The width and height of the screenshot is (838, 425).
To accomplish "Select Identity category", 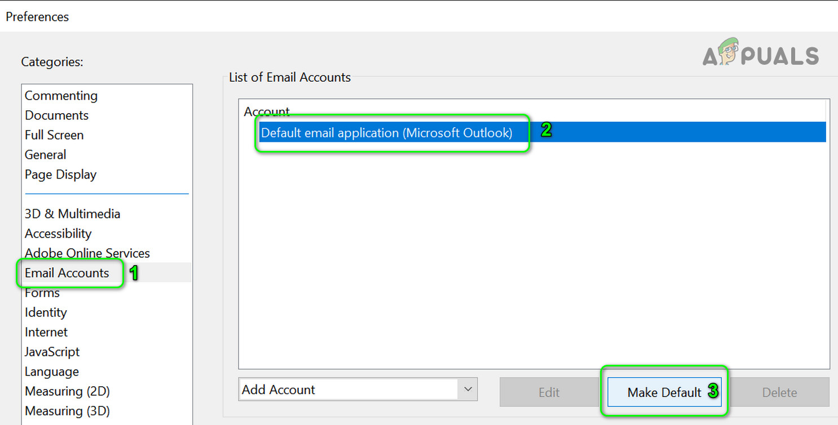I will coord(46,312).
